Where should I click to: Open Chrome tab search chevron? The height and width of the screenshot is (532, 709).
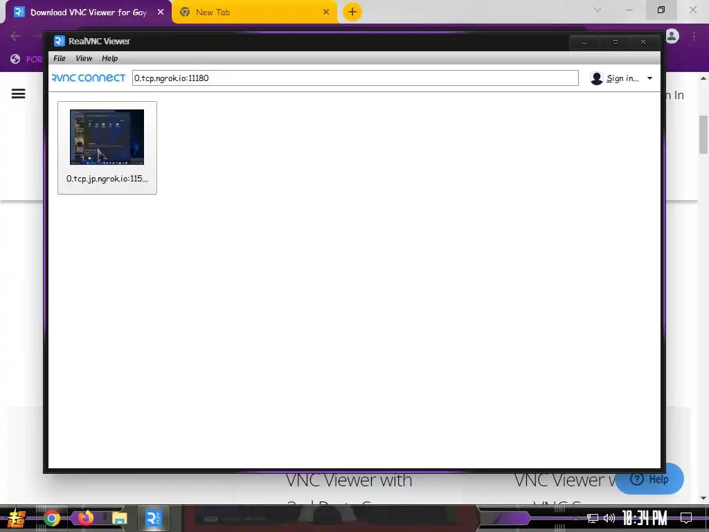click(598, 10)
